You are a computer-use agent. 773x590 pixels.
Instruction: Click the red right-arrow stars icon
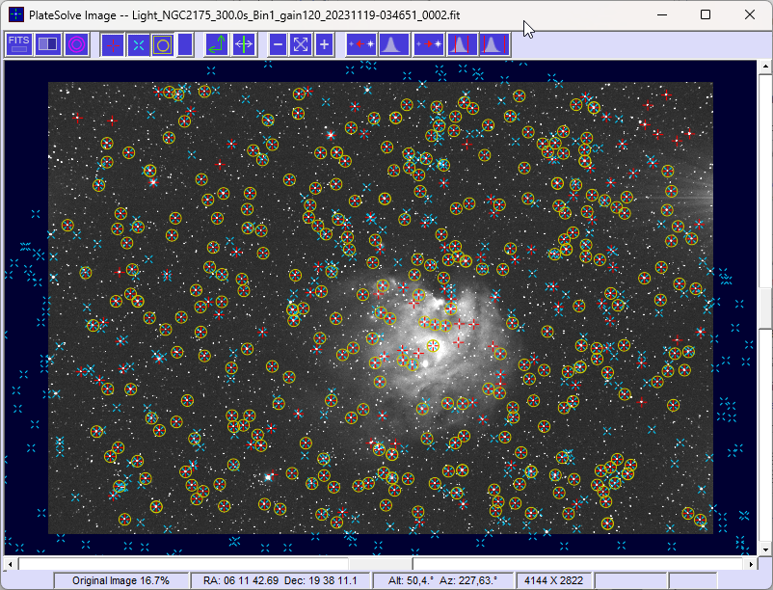coord(428,45)
